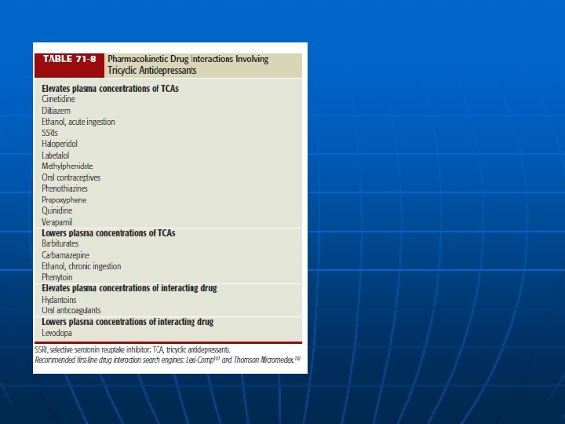
Task: Click footnote 'Recommended first-line drug interaction search engines'
Action: (110, 360)
